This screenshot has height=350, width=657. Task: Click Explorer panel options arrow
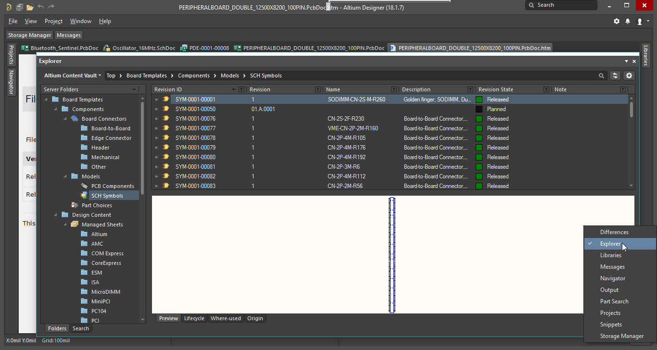626,62
